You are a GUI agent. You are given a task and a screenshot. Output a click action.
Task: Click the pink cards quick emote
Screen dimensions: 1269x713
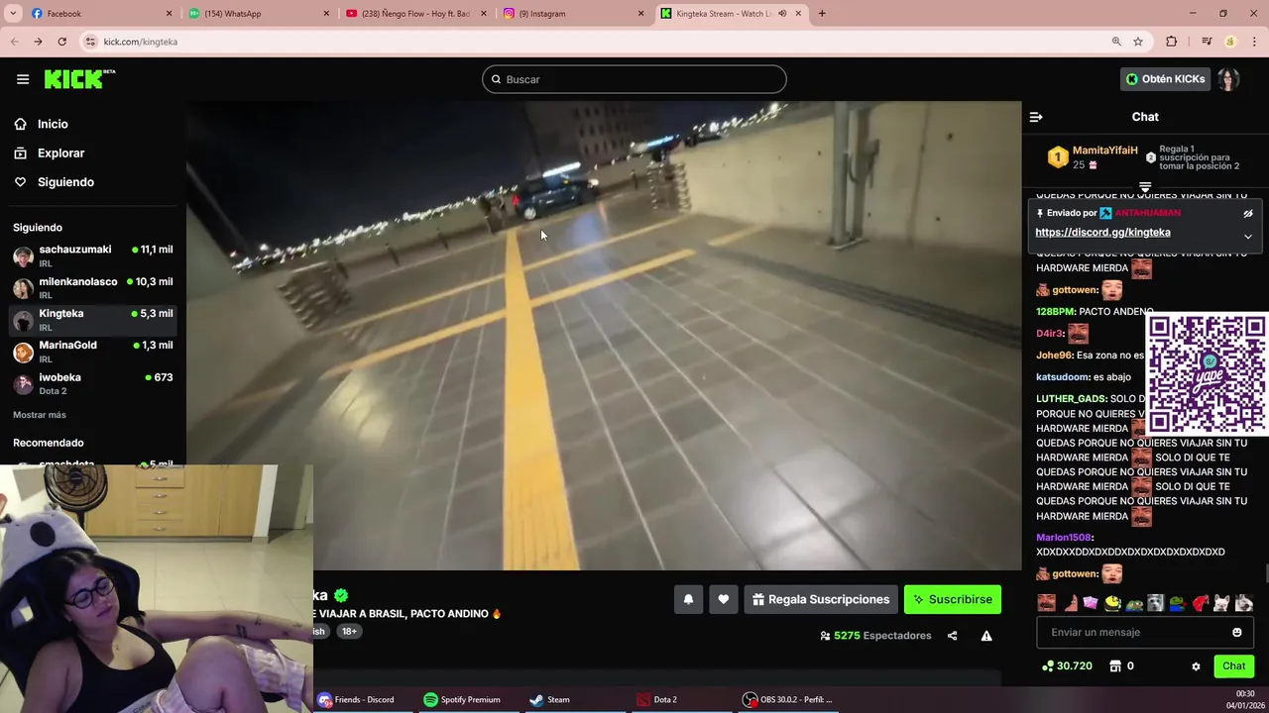click(x=1091, y=602)
